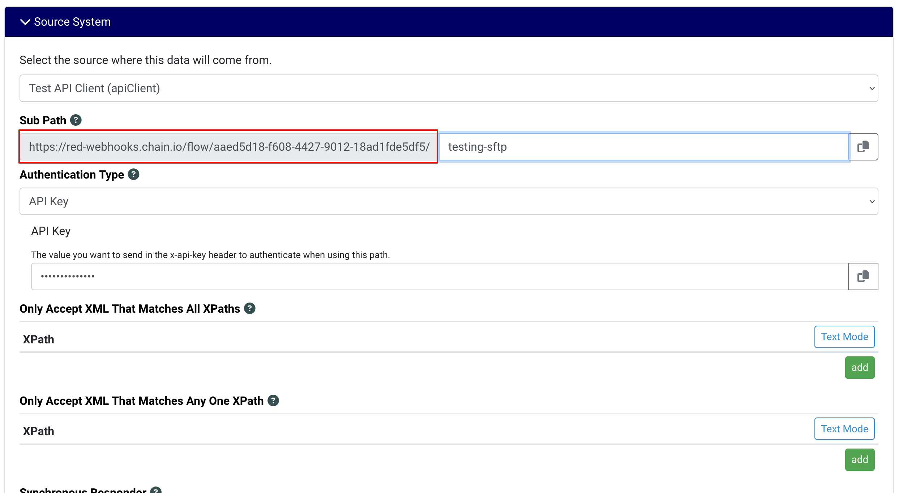The image size is (903, 493).
Task: Click the masked API Key field
Action: point(439,276)
